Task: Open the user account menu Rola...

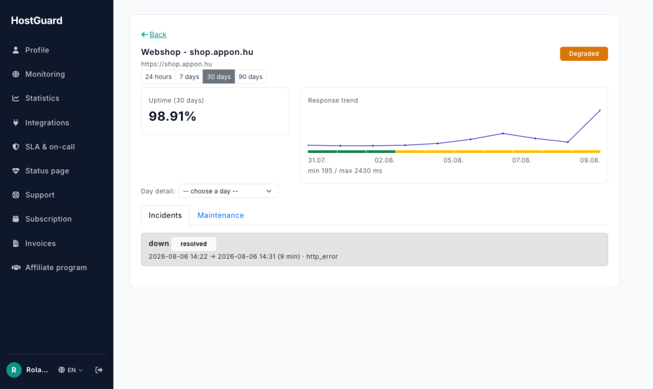Action: (x=27, y=370)
